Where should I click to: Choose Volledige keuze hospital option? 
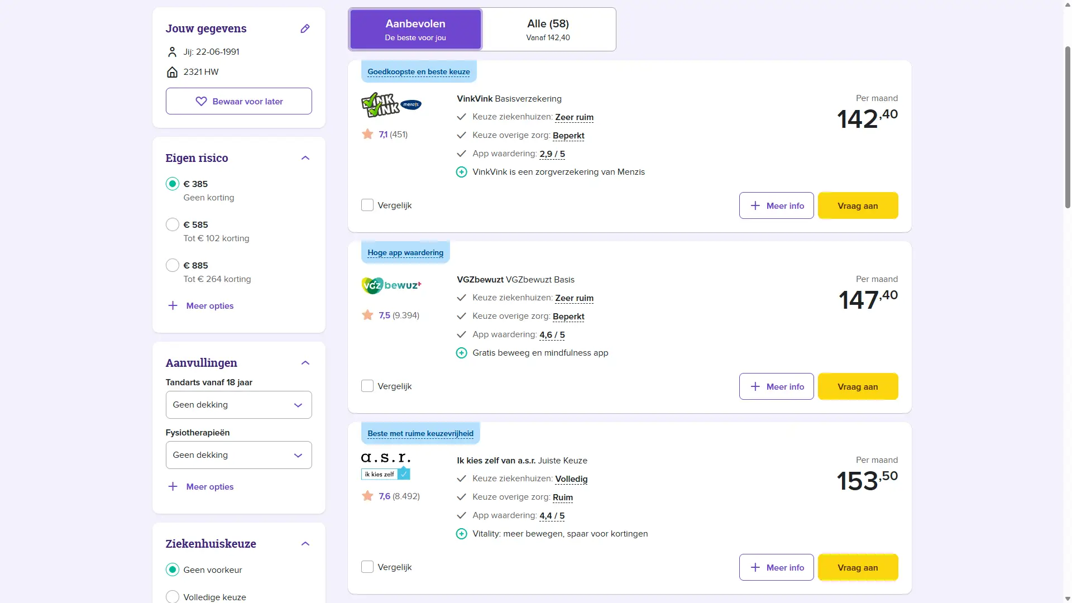click(173, 597)
